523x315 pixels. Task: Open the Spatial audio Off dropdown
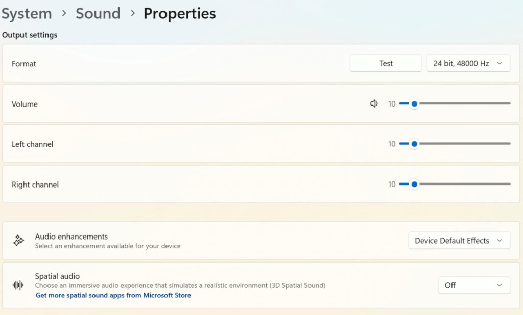(474, 285)
